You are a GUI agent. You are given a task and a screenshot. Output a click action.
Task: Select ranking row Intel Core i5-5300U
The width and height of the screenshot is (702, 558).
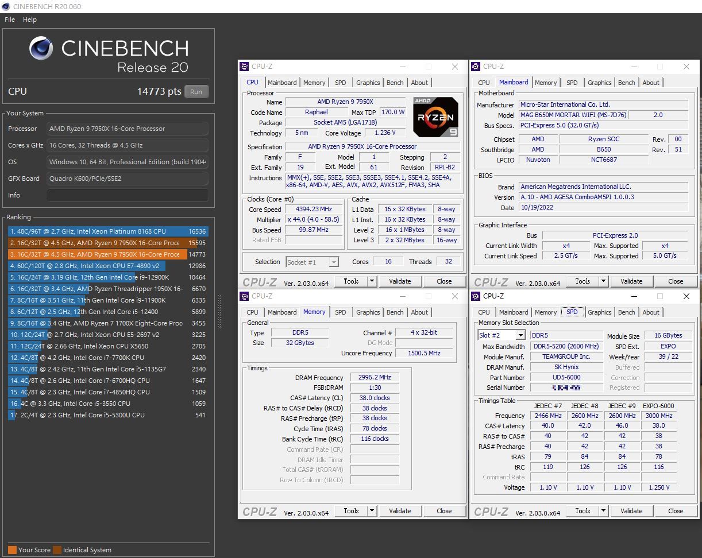coord(108,415)
